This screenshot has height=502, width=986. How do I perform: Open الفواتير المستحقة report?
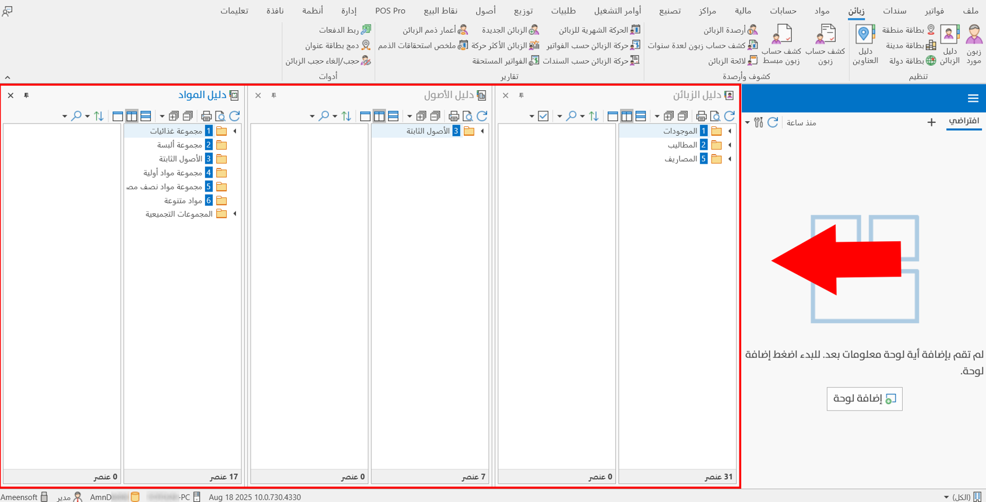pyautogui.click(x=506, y=61)
